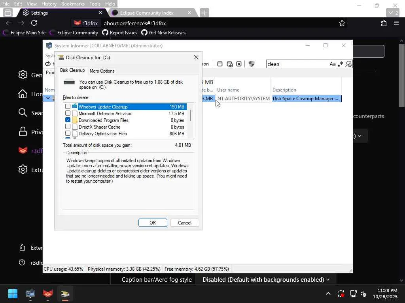Click the System Informer refresh icon
The height and width of the screenshot is (303, 405).
tap(48, 64)
